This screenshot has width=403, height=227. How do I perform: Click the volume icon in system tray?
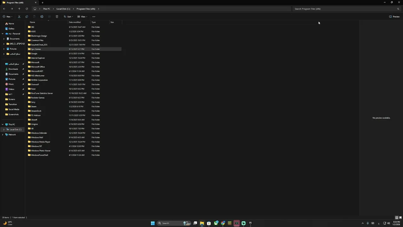389,223
